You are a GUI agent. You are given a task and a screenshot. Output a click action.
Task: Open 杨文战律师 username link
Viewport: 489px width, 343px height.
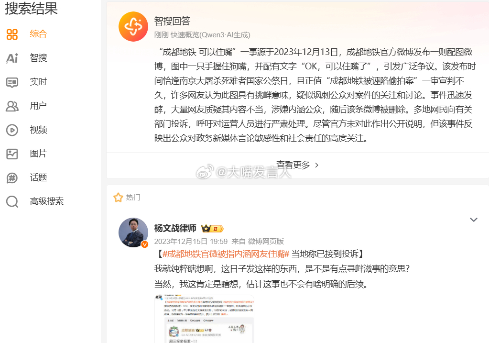175,228
